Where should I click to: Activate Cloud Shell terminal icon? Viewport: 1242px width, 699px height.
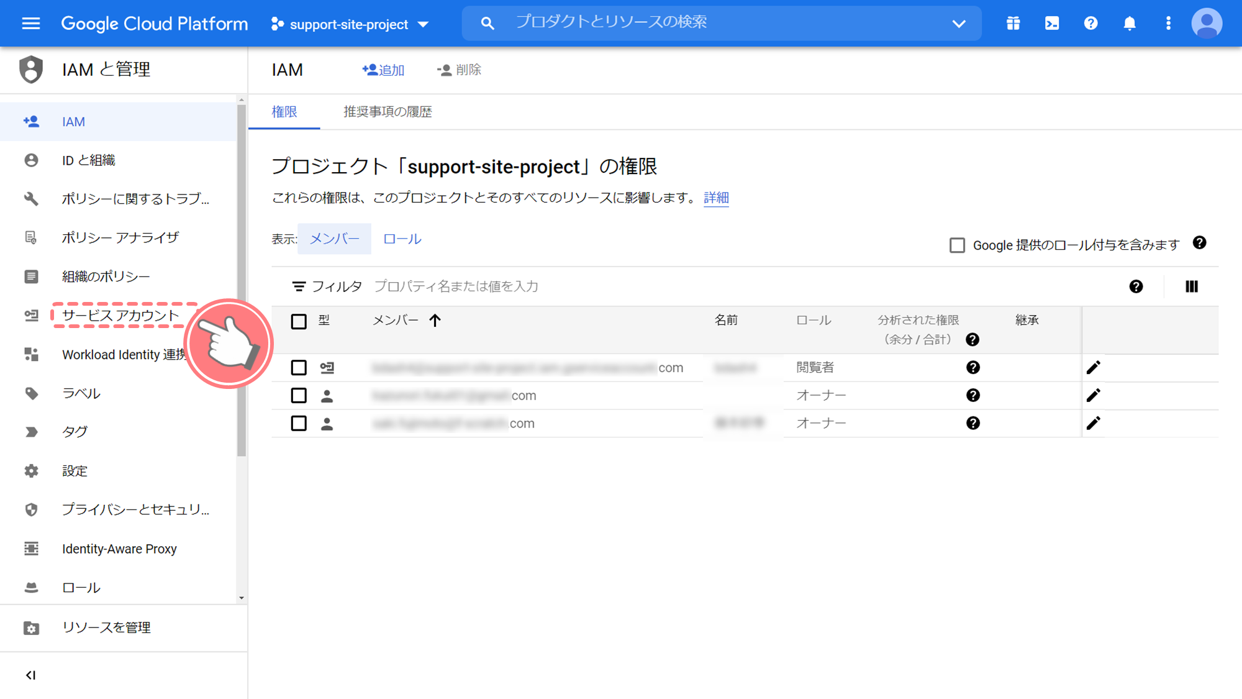[x=1052, y=24]
